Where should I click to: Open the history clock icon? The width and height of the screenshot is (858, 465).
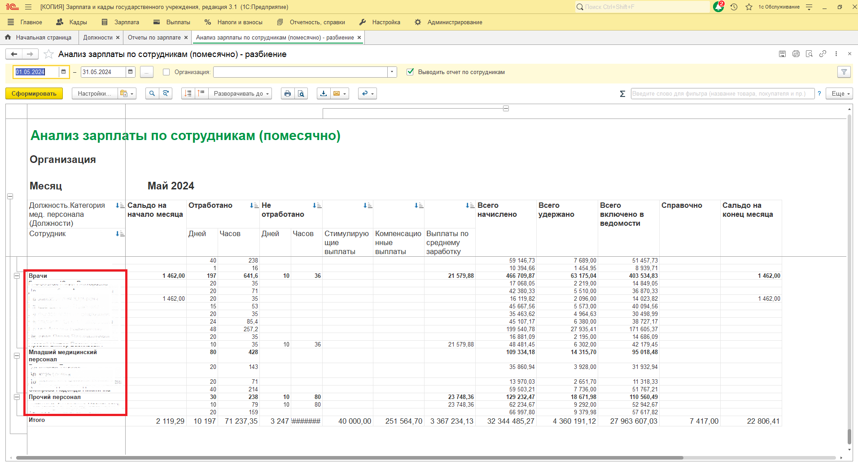(x=734, y=7)
